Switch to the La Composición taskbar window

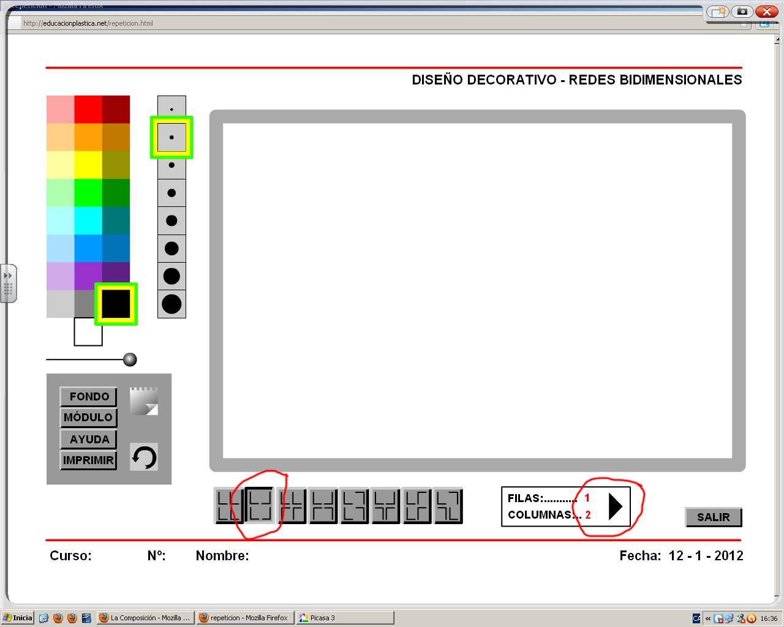coord(145,618)
